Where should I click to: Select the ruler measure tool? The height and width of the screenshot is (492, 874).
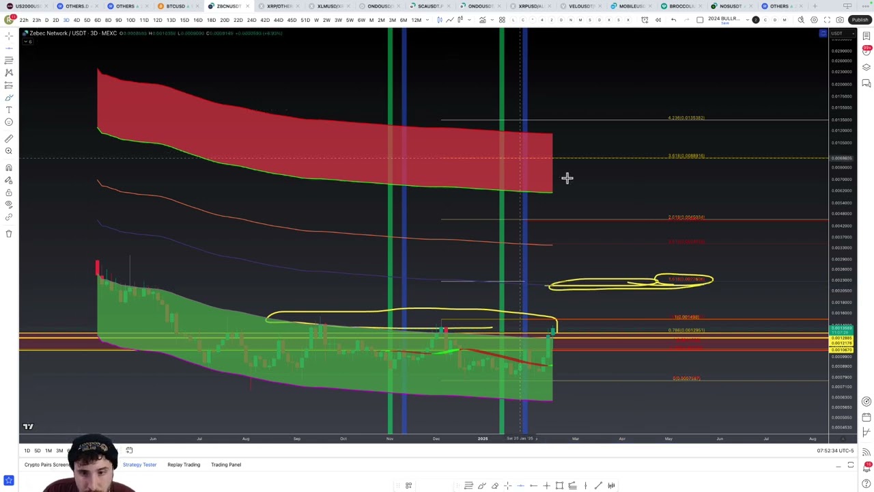point(9,139)
